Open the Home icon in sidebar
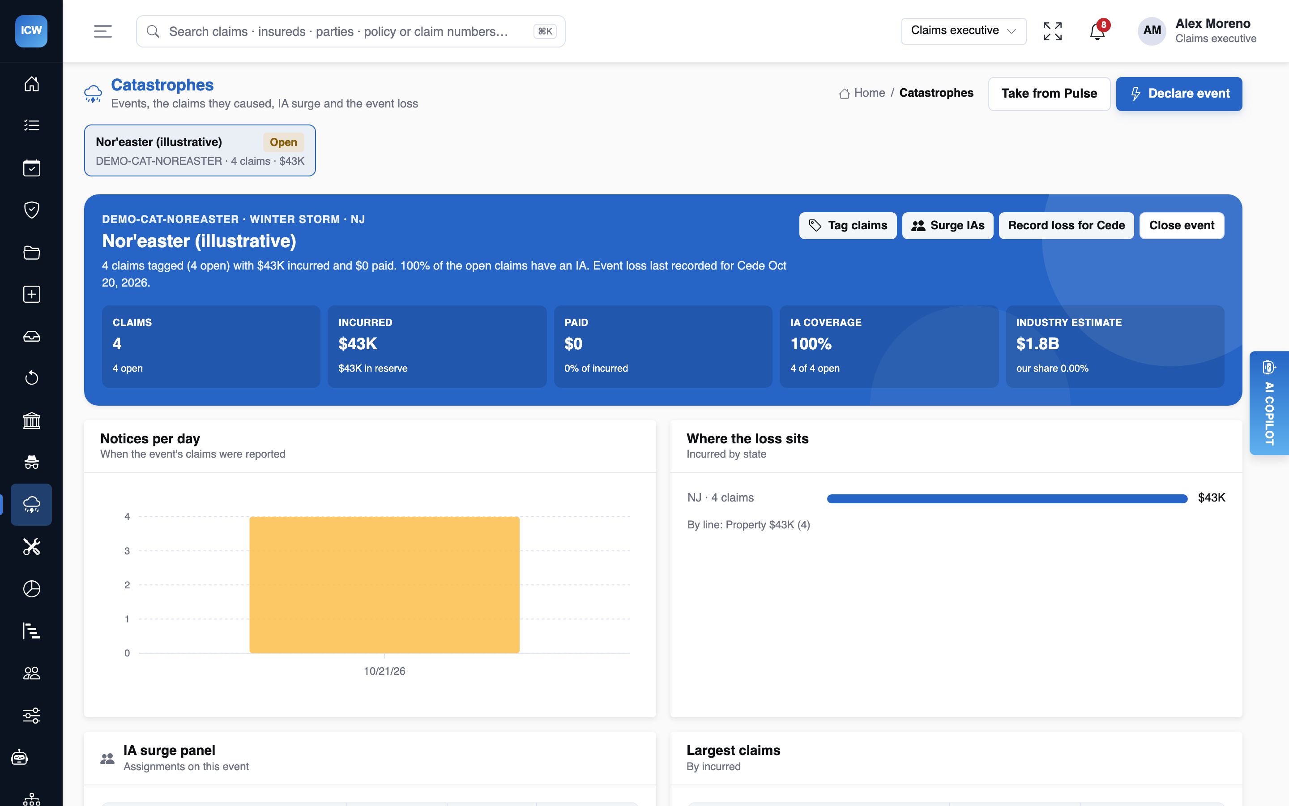The image size is (1289, 806). (31, 84)
